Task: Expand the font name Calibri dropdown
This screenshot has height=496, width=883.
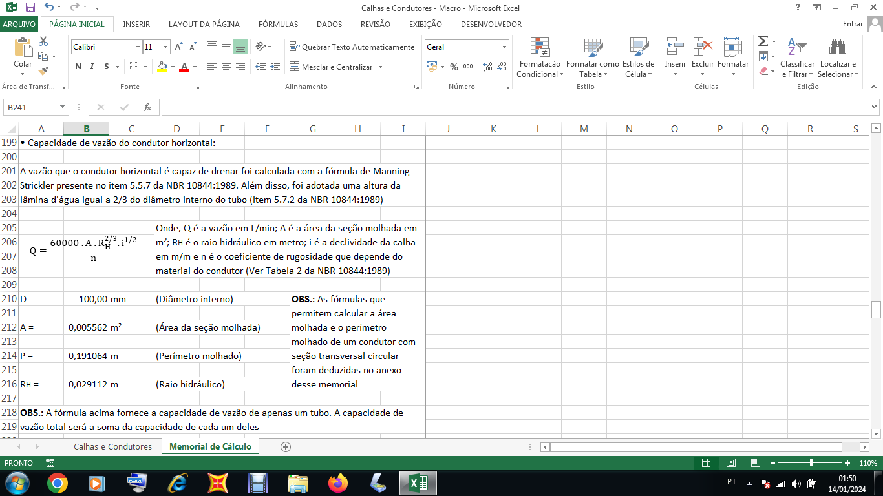Action: (x=138, y=47)
